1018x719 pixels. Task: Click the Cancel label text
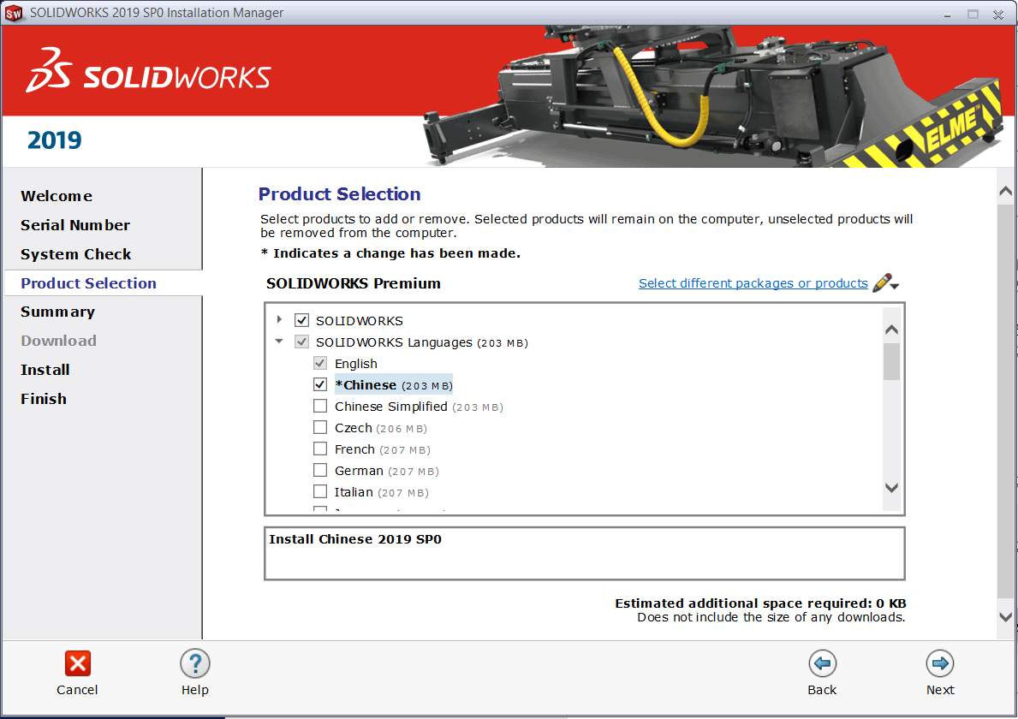77,690
